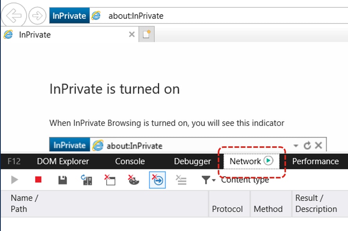The image size is (348, 231).
Task: Sort by Protocol column header
Action: 230,204
